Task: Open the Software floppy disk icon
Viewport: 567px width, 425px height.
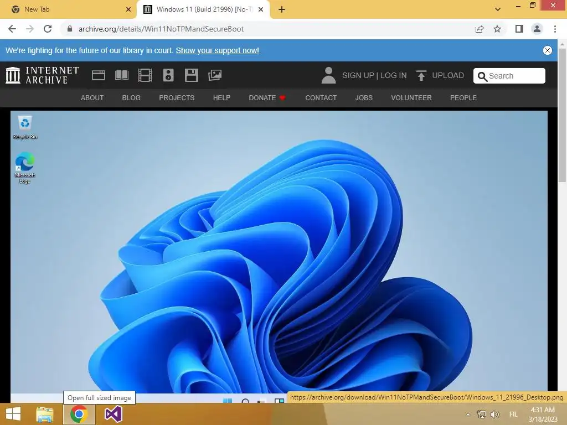Action: click(191, 75)
